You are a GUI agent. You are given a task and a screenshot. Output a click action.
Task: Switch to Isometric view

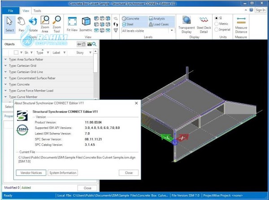pos(86,25)
